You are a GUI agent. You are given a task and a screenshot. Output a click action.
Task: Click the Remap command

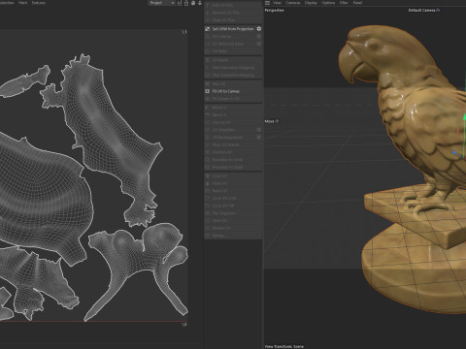[233, 236]
